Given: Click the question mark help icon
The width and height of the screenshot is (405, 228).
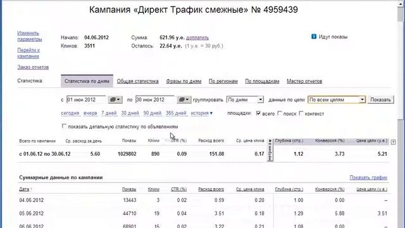Looking at the screenshot, I should [393, 142].
